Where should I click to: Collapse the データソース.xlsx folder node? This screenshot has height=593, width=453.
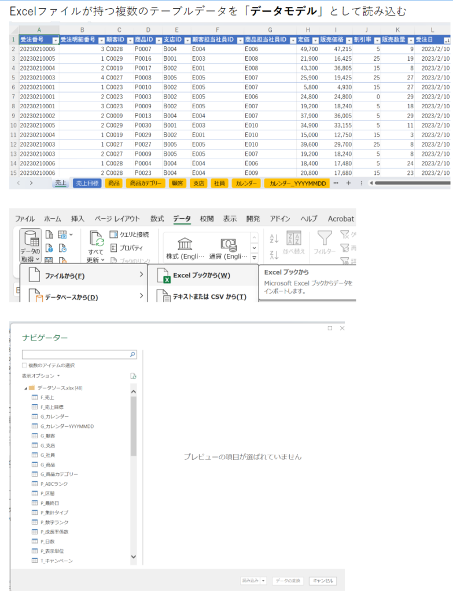point(25,388)
